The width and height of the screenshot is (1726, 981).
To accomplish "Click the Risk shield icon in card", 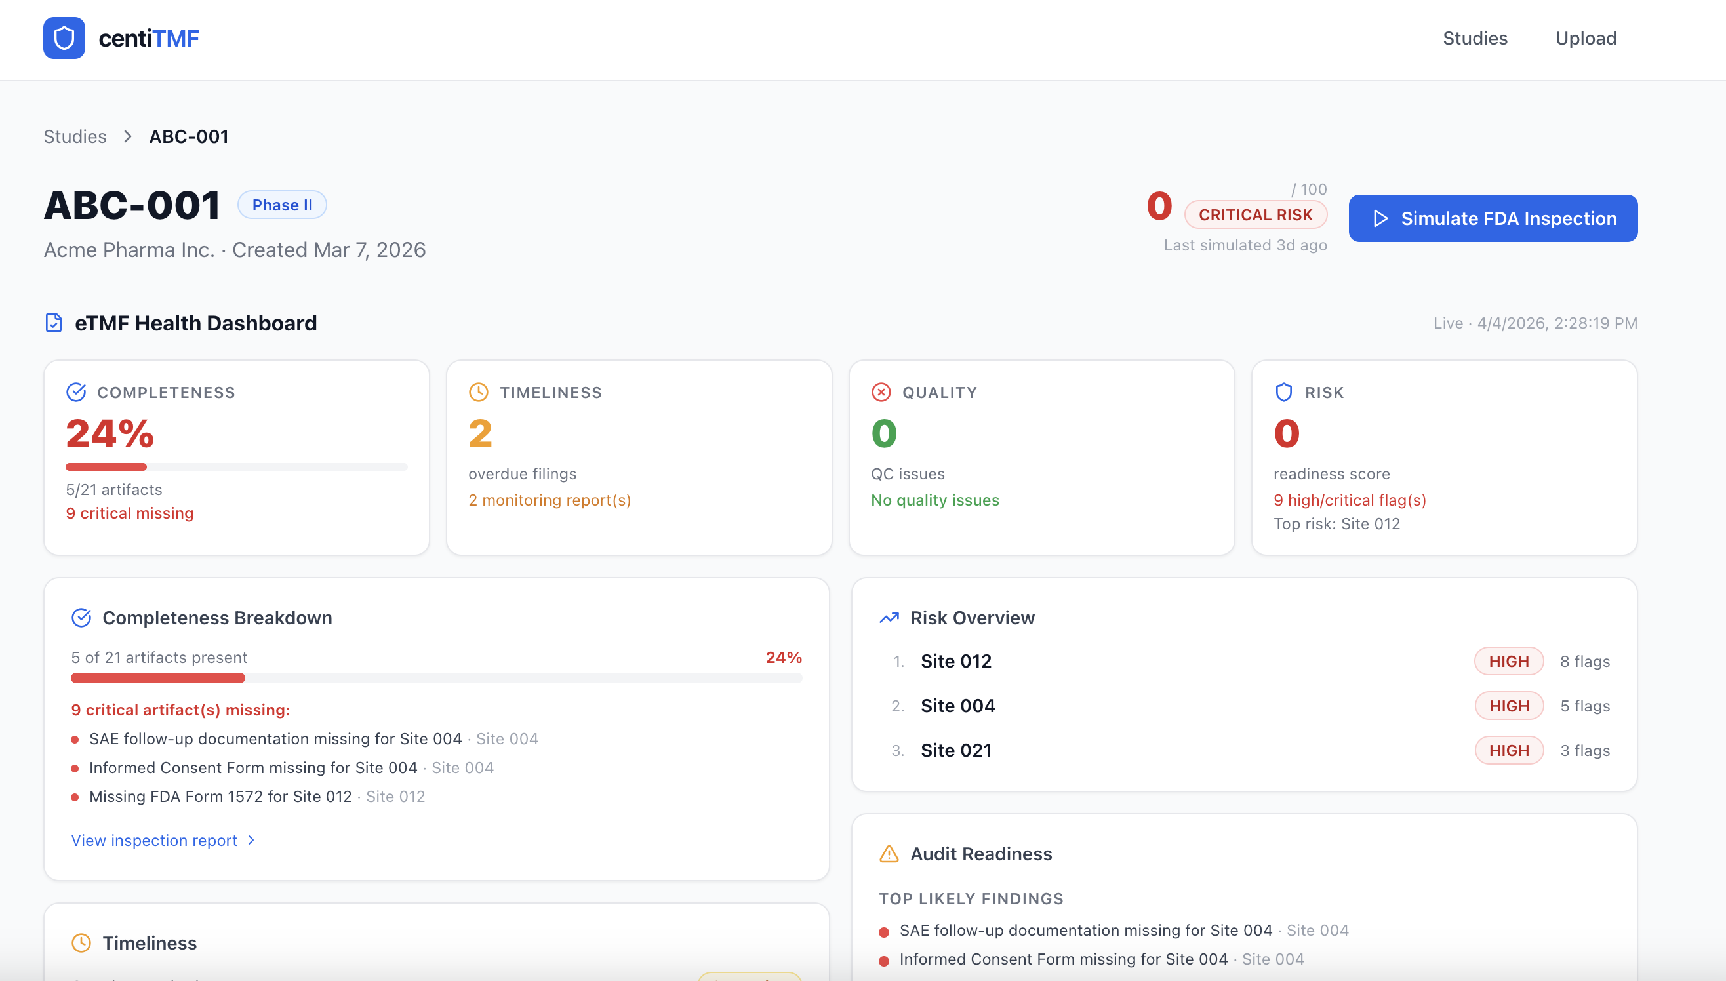I will tap(1284, 392).
